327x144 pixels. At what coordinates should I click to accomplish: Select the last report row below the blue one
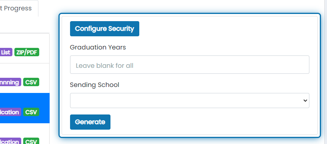[24, 134]
